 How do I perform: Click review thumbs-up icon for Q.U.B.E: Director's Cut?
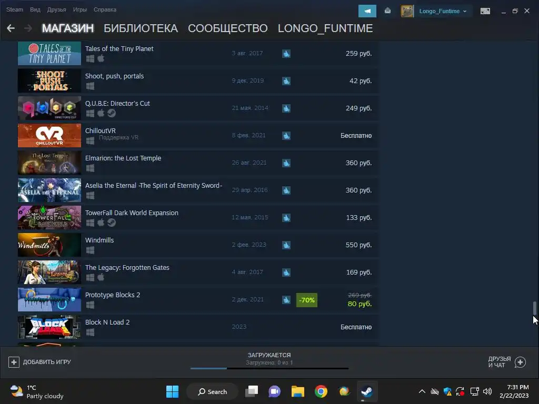coord(286,108)
